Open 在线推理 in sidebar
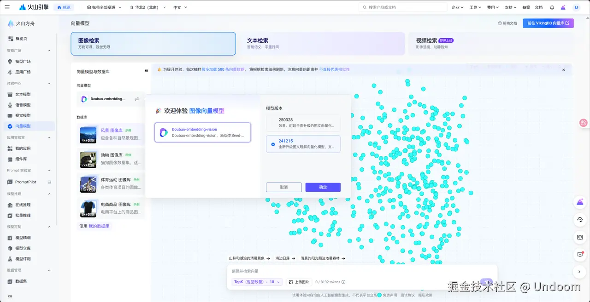 click(28, 205)
